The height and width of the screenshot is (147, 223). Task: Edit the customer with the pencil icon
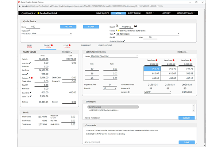click(x=35, y=13)
